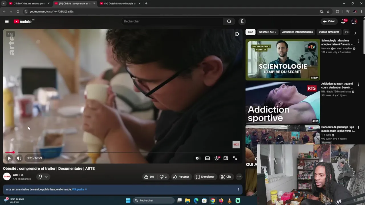Open options for the ARTE info panel
The height and width of the screenshot is (205, 365).
click(239, 190)
